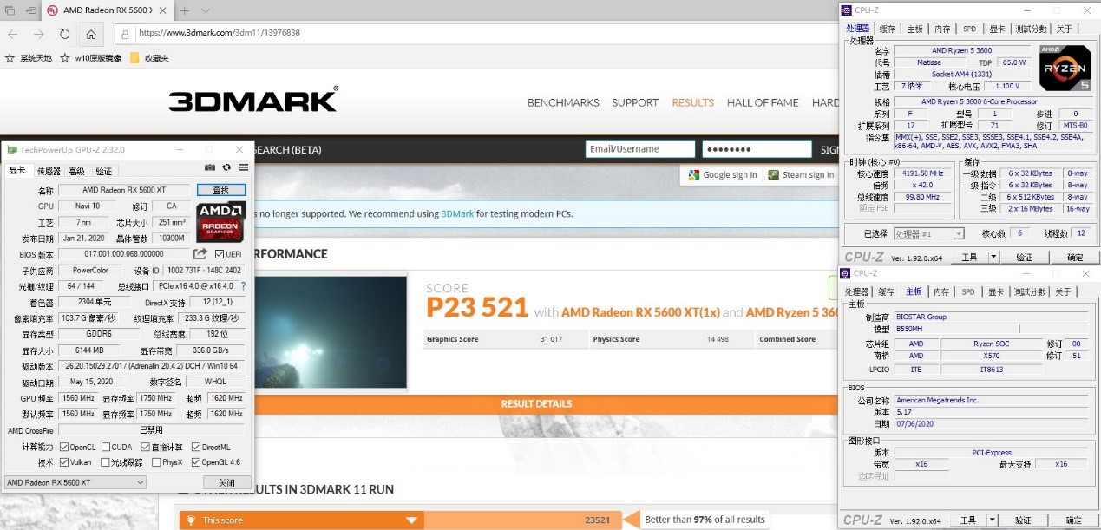Click 确定 button in lower CPU-Z window
Viewport: 1101px width, 530px height.
(x=1074, y=520)
